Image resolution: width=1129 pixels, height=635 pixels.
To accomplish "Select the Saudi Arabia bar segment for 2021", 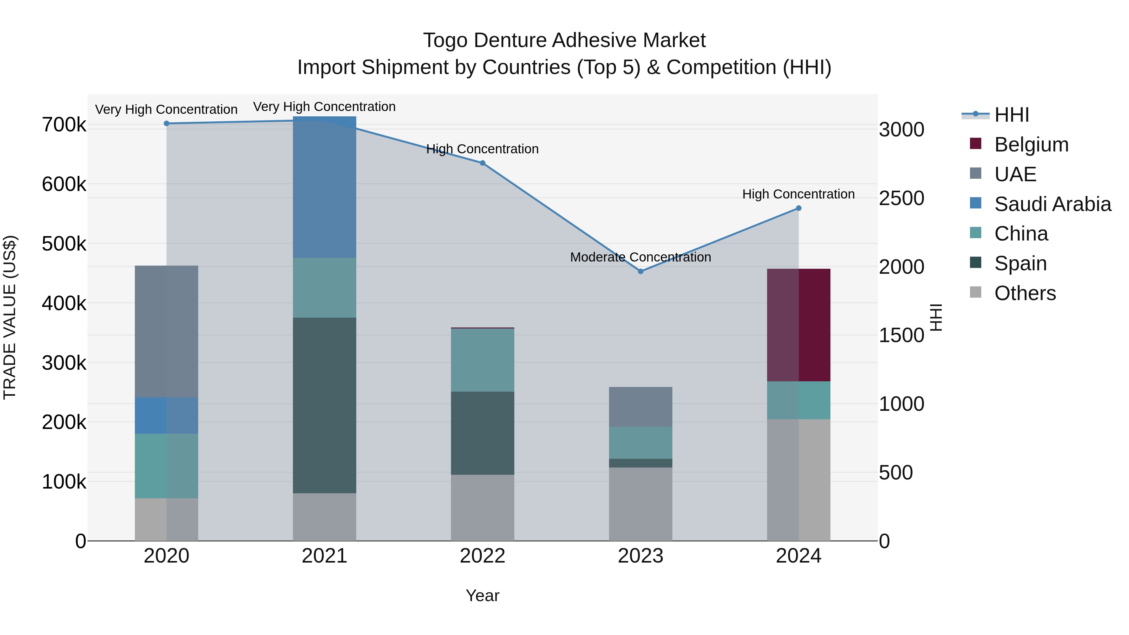I will point(325,187).
